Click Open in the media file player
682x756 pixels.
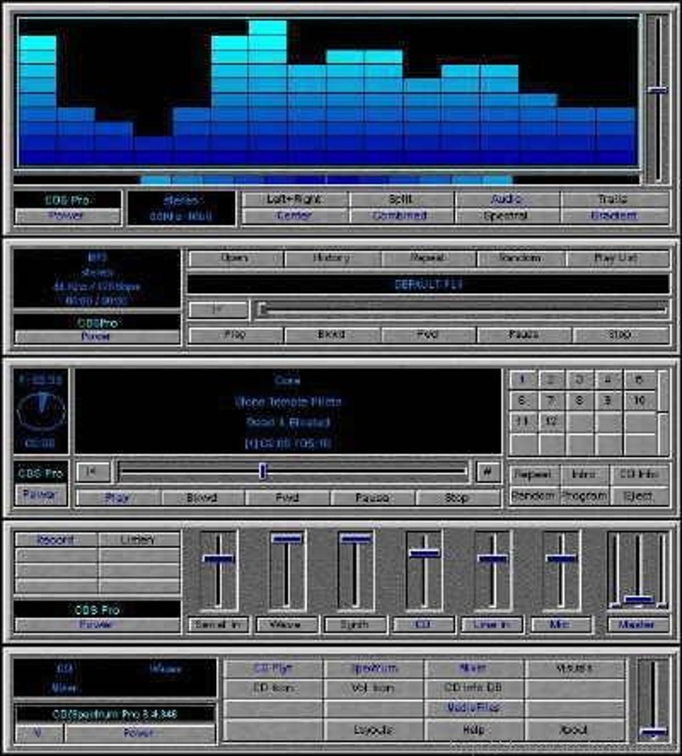235,258
